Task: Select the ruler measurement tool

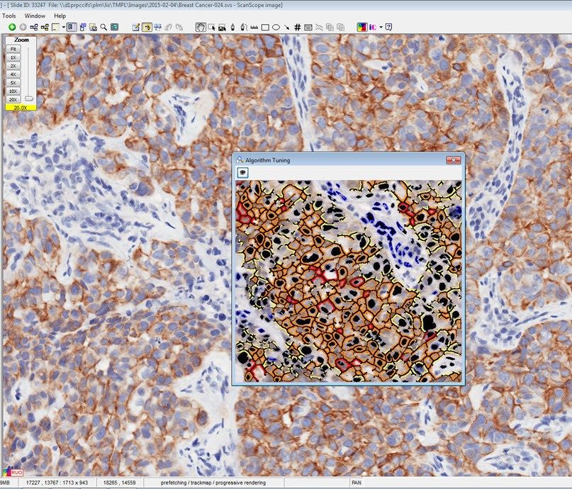Action: pyautogui.click(x=254, y=27)
